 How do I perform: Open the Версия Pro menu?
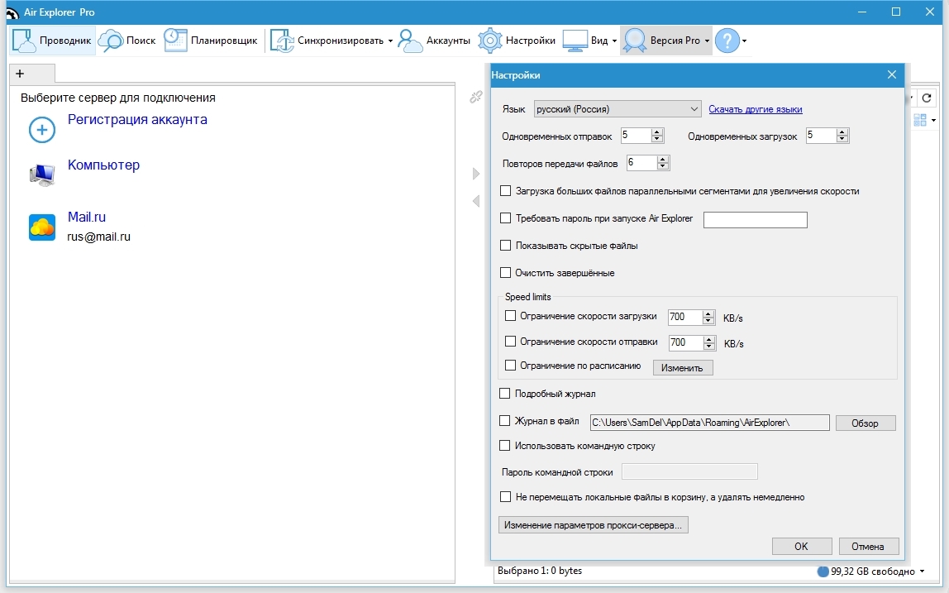click(666, 41)
